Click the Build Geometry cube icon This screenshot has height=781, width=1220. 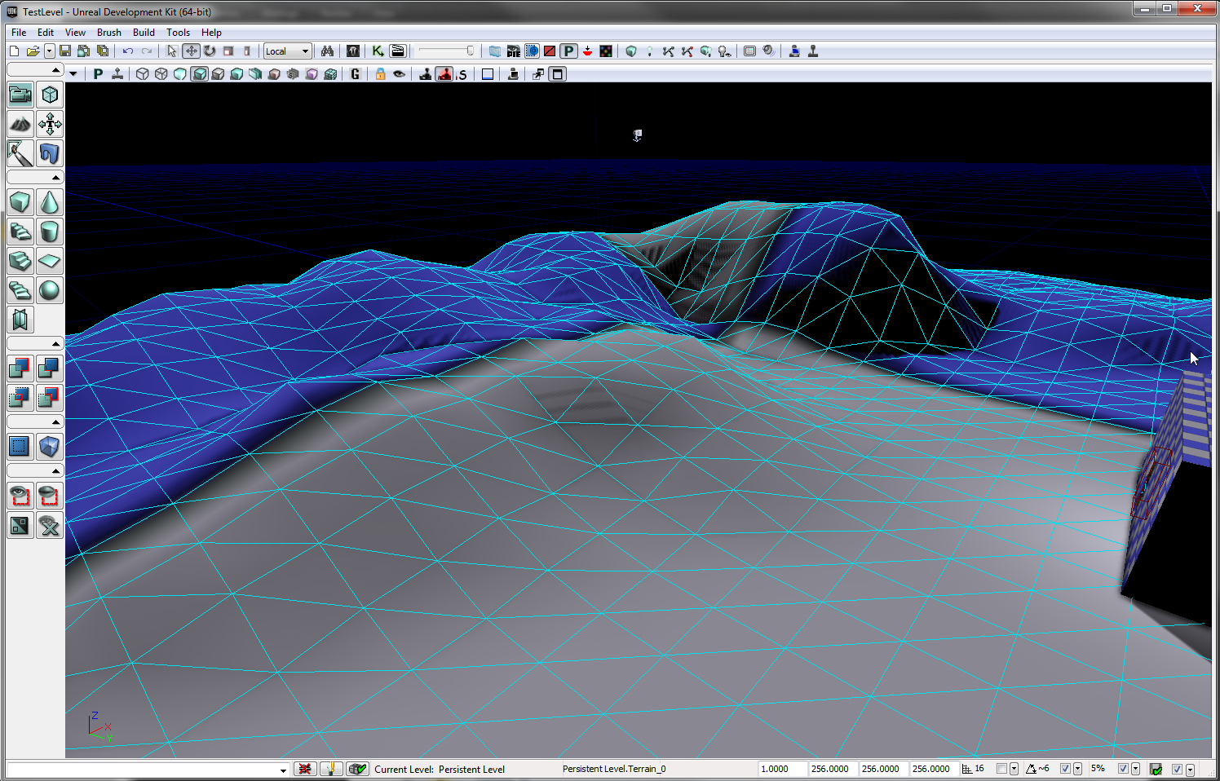630,51
